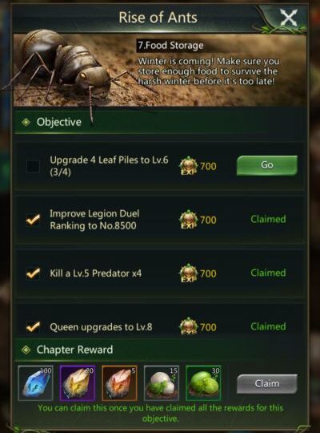Tap EXP icon for Queen upgrade objective
Viewport: 320px width, 433px height.
click(x=189, y=326)
